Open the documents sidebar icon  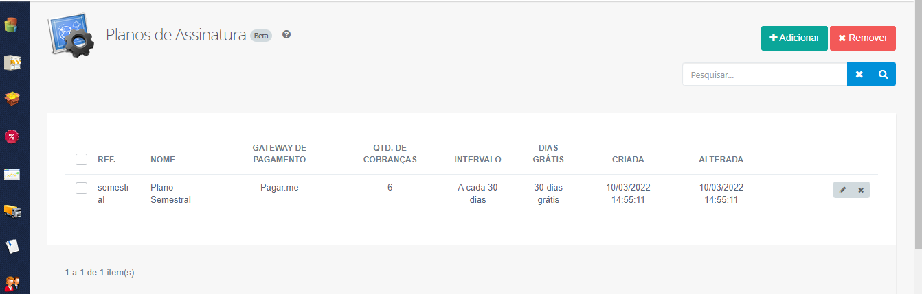tap(12, 246)
